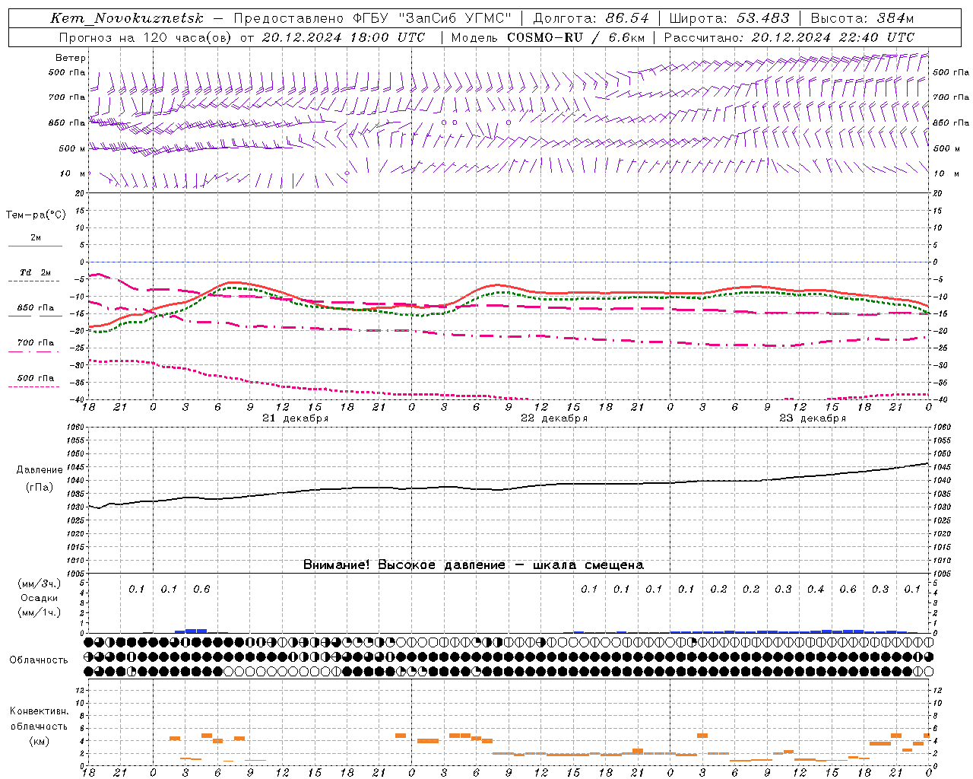
Task: Click the Высота: 384м value
Action: coord(862,18)
